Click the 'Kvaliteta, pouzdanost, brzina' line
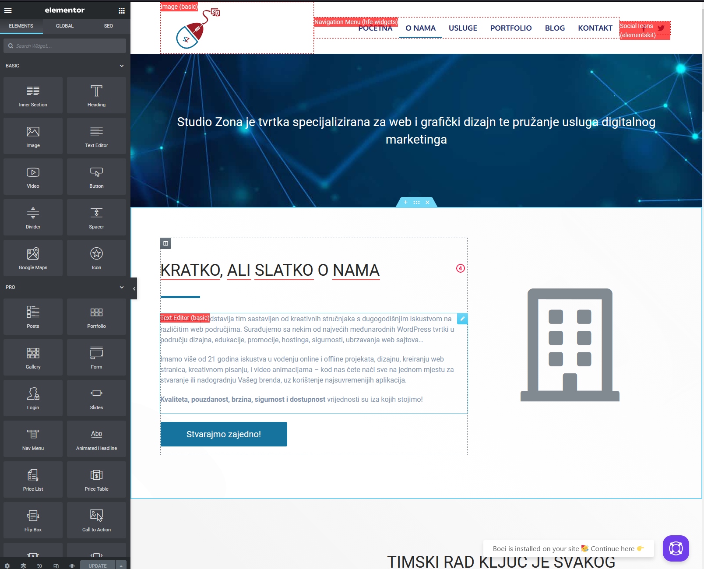 (292, 399)
